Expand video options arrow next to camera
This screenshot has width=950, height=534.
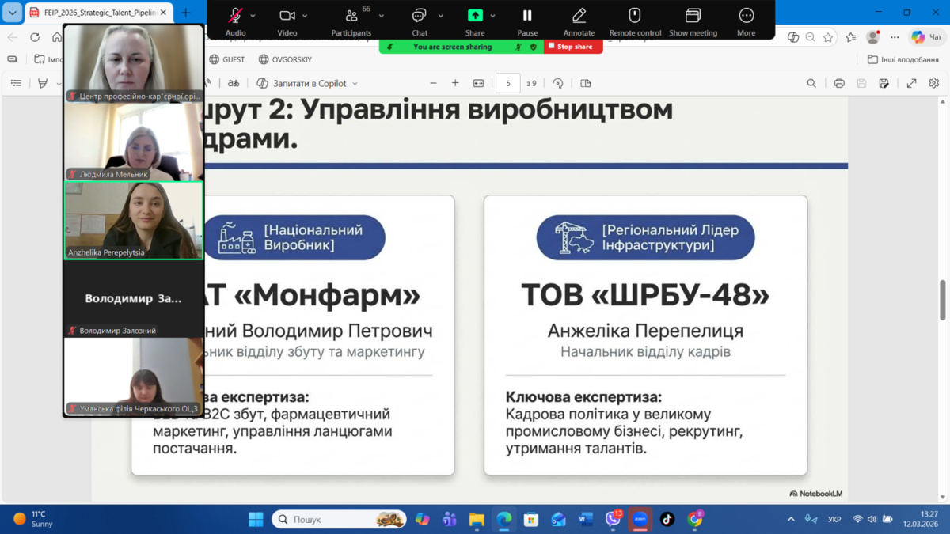coord(305,16)
